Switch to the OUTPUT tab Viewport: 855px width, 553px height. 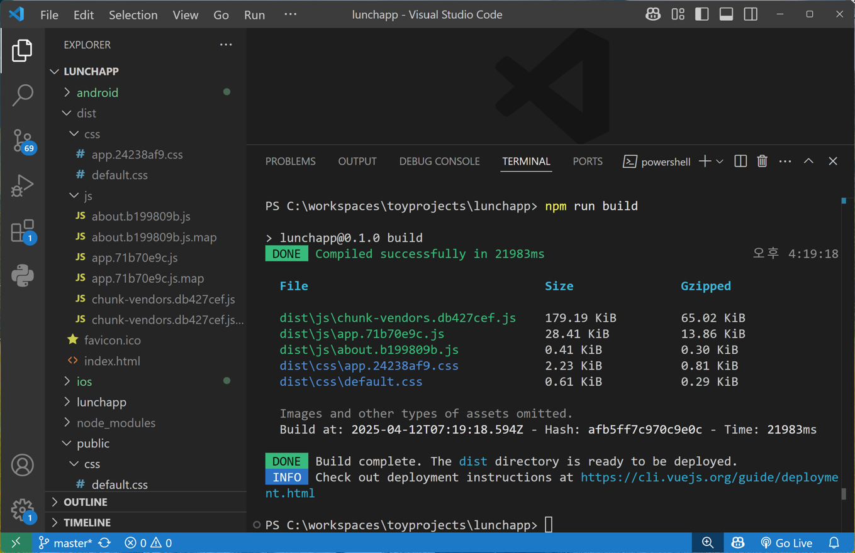coord(357,162)
